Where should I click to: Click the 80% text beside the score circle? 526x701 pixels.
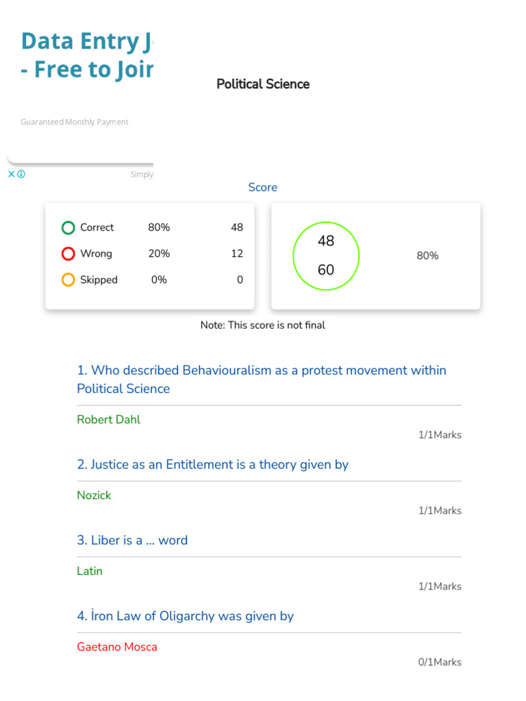(427, 256)
